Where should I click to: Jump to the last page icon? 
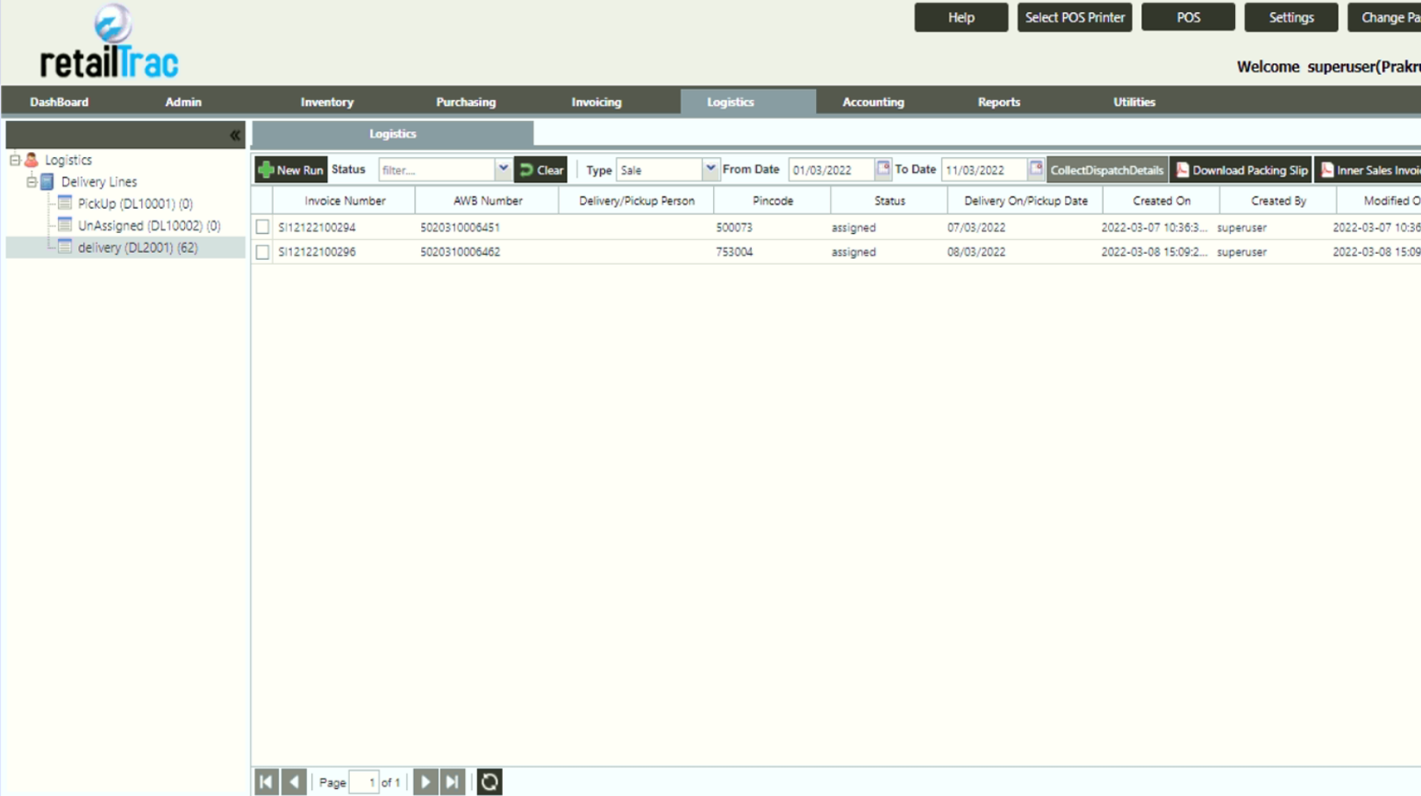452,782
